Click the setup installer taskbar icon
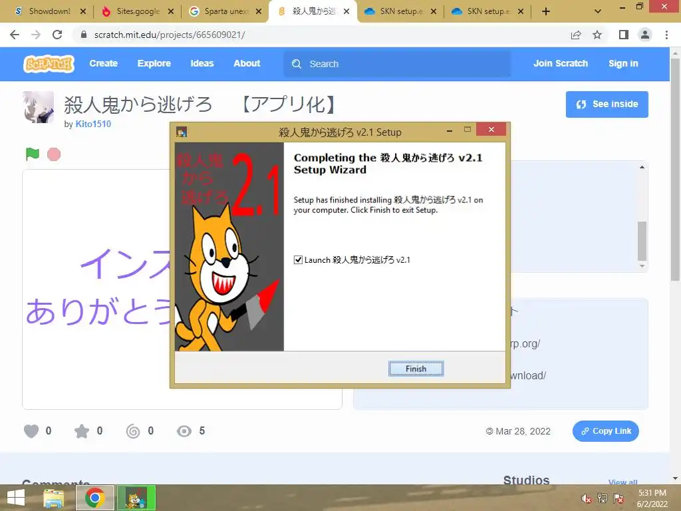The width and height of the screenshot is (681, 511). (136, 498)
